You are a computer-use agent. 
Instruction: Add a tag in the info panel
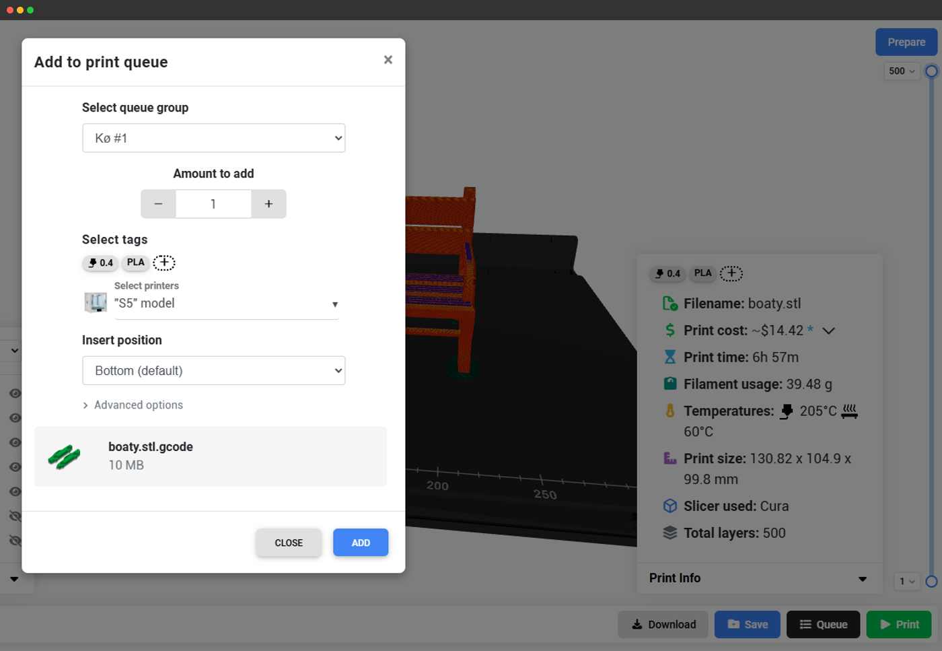731,273
